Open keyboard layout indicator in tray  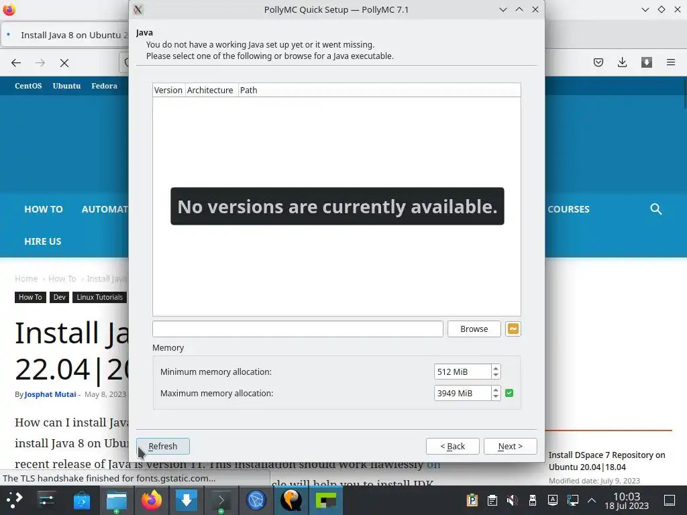553,500
